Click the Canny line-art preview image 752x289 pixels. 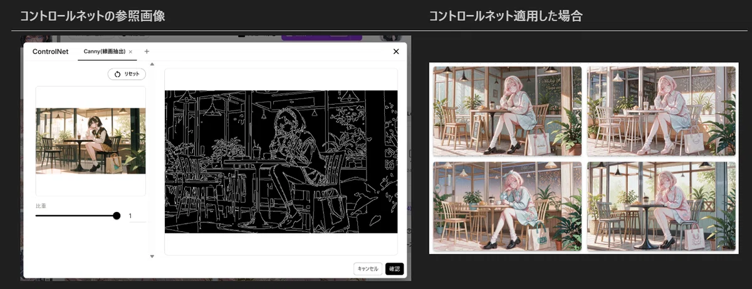[x=281, y=162]
